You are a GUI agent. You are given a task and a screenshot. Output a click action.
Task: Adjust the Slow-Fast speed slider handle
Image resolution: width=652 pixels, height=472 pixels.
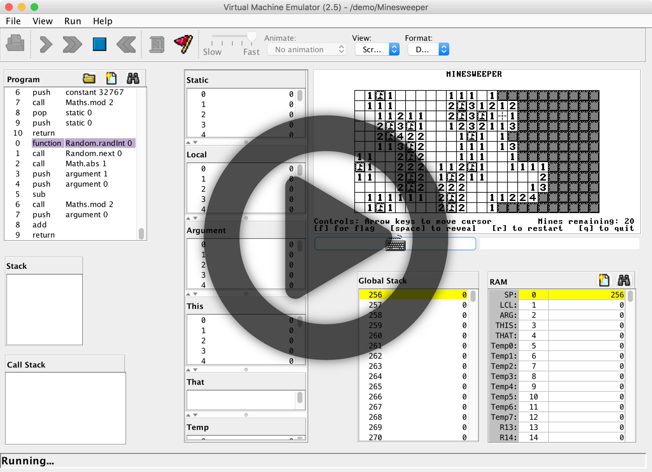252,37
